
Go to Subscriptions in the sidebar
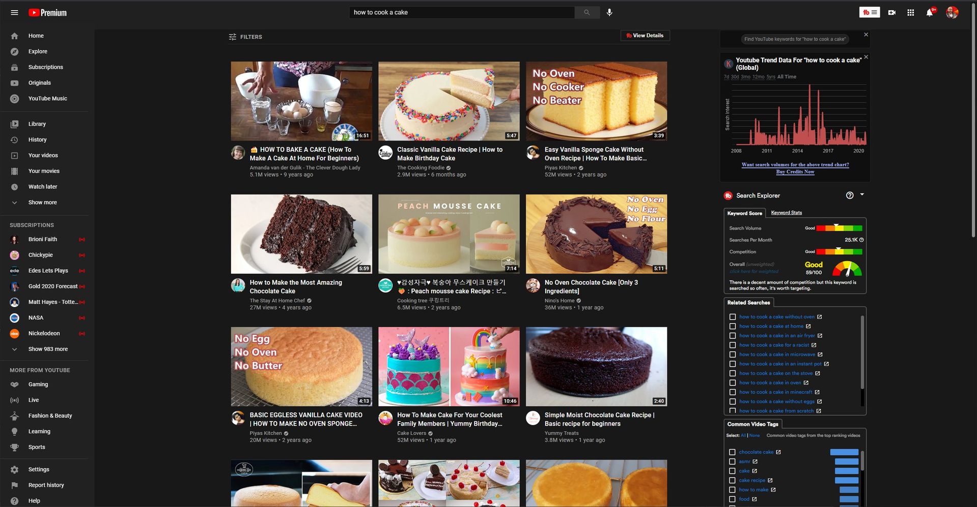[x=45, y=67]
